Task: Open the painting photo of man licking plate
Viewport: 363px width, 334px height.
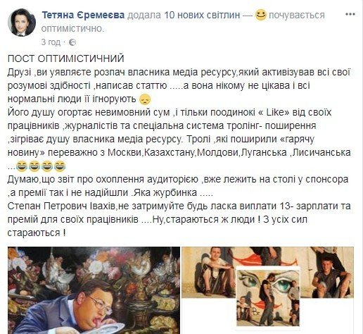Action: (x=94, y=290)
